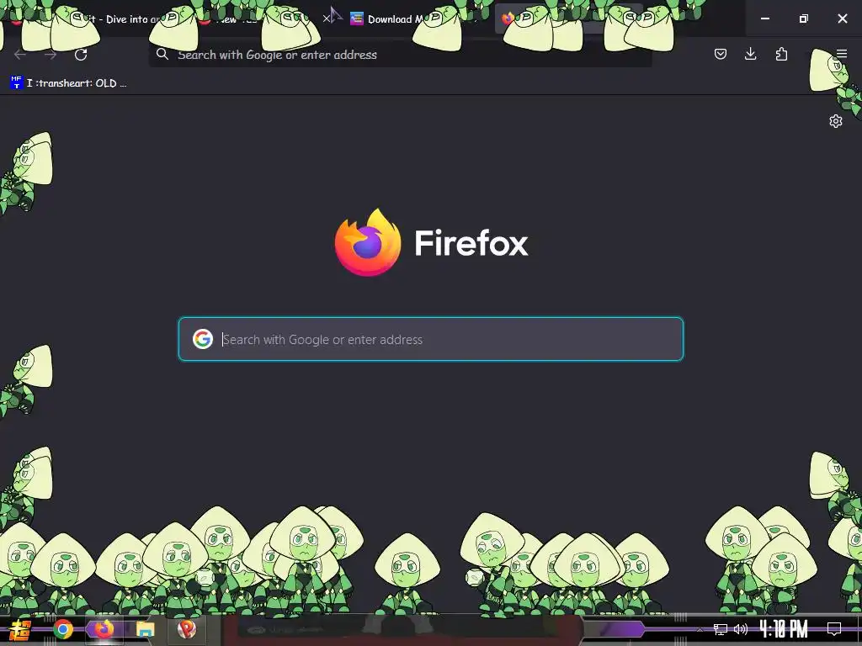The width and height of the screenshot is (862, 646).
Task: Go forward to the next page
Action: [x=51, y=55]
